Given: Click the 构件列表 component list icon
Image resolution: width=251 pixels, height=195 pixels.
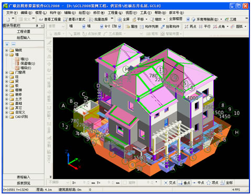Looking at the screenshot, I should pyautogui.click(x=149, y=27).
